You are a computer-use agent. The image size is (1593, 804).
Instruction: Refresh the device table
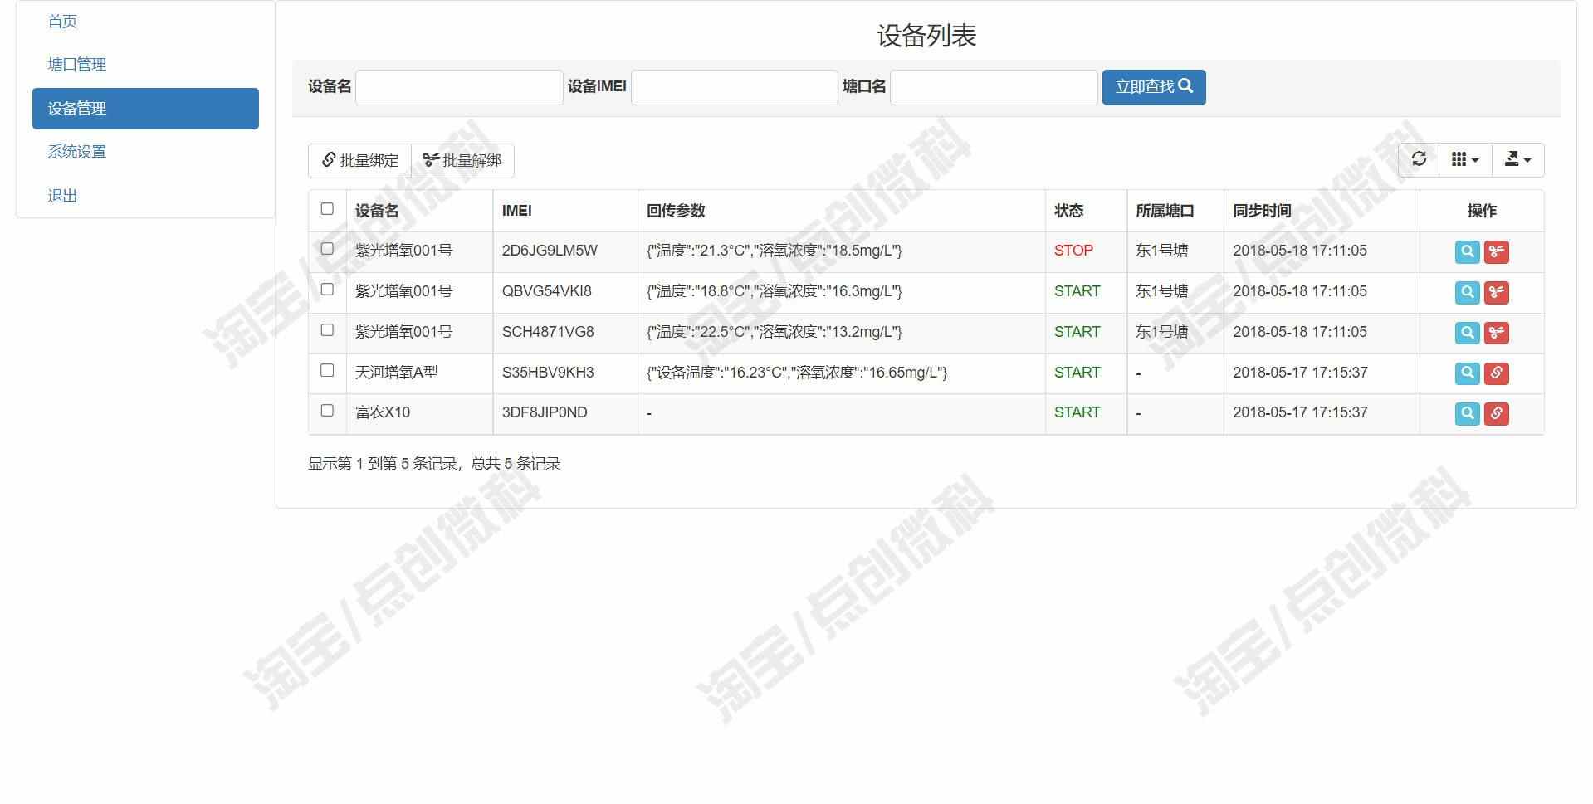pyautogui.click(x=1419, y=159)
